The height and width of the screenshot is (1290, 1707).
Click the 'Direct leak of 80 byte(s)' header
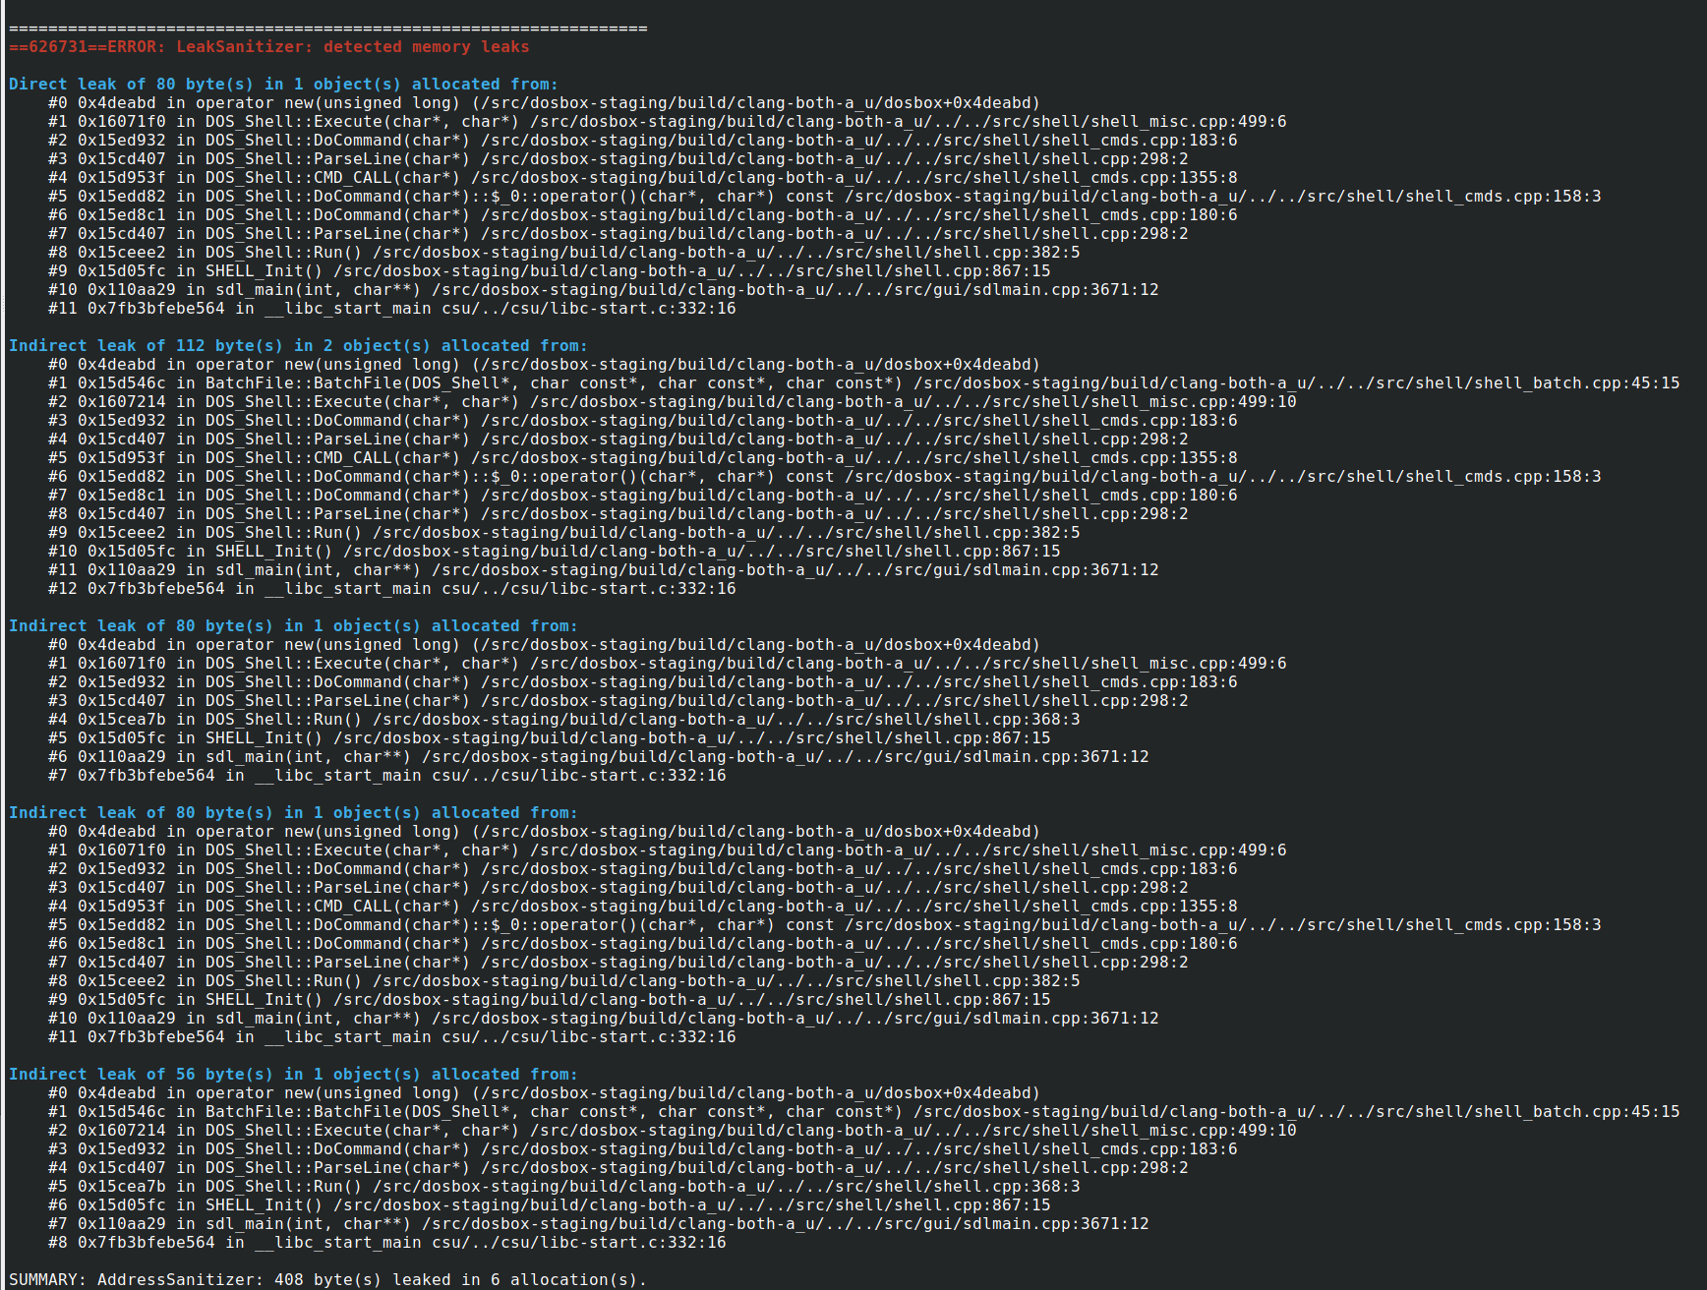(x=283, y=84)
